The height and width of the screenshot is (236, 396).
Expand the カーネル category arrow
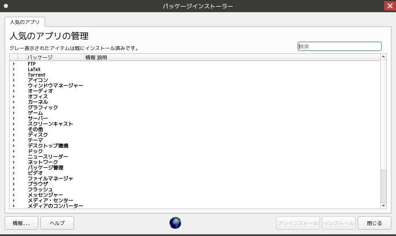[13, 102]
